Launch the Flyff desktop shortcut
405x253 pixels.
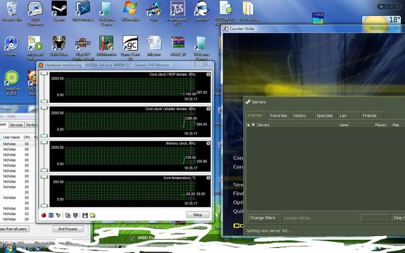pos(154,11)
